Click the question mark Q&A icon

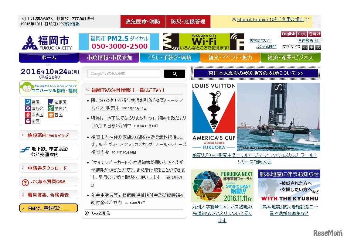pos(25,183)
